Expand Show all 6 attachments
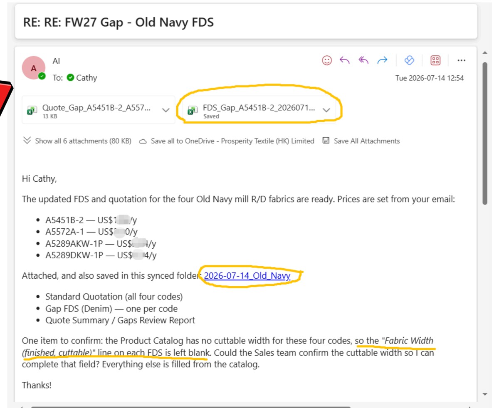Viewport: 499px width, 408px height. point(77,141)
